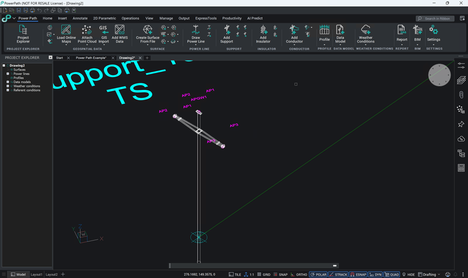Toggle ORTHO mode in status bar

click(x=299, y=275)
